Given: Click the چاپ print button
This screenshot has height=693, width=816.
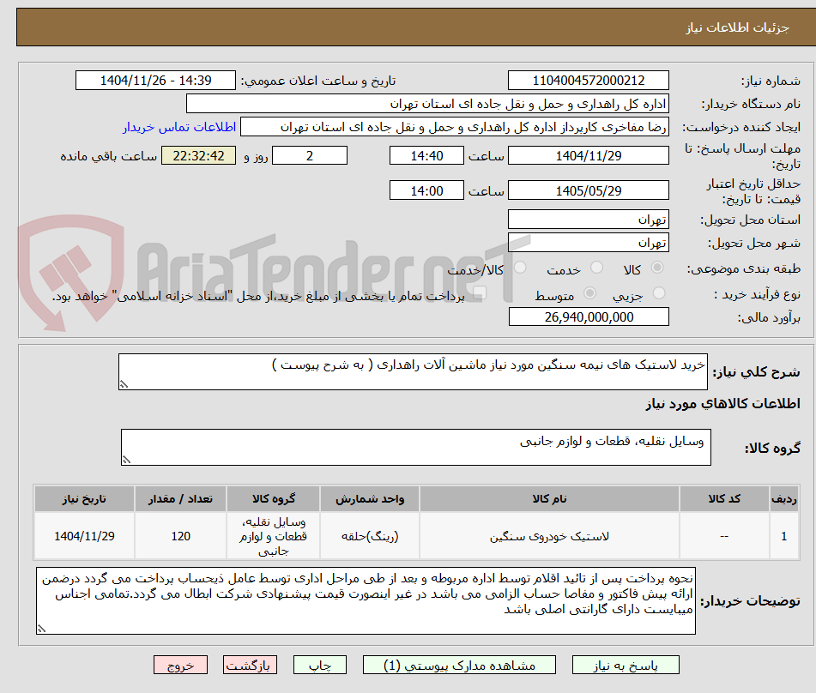Looking at the screenshot, I should click(320, 666).
